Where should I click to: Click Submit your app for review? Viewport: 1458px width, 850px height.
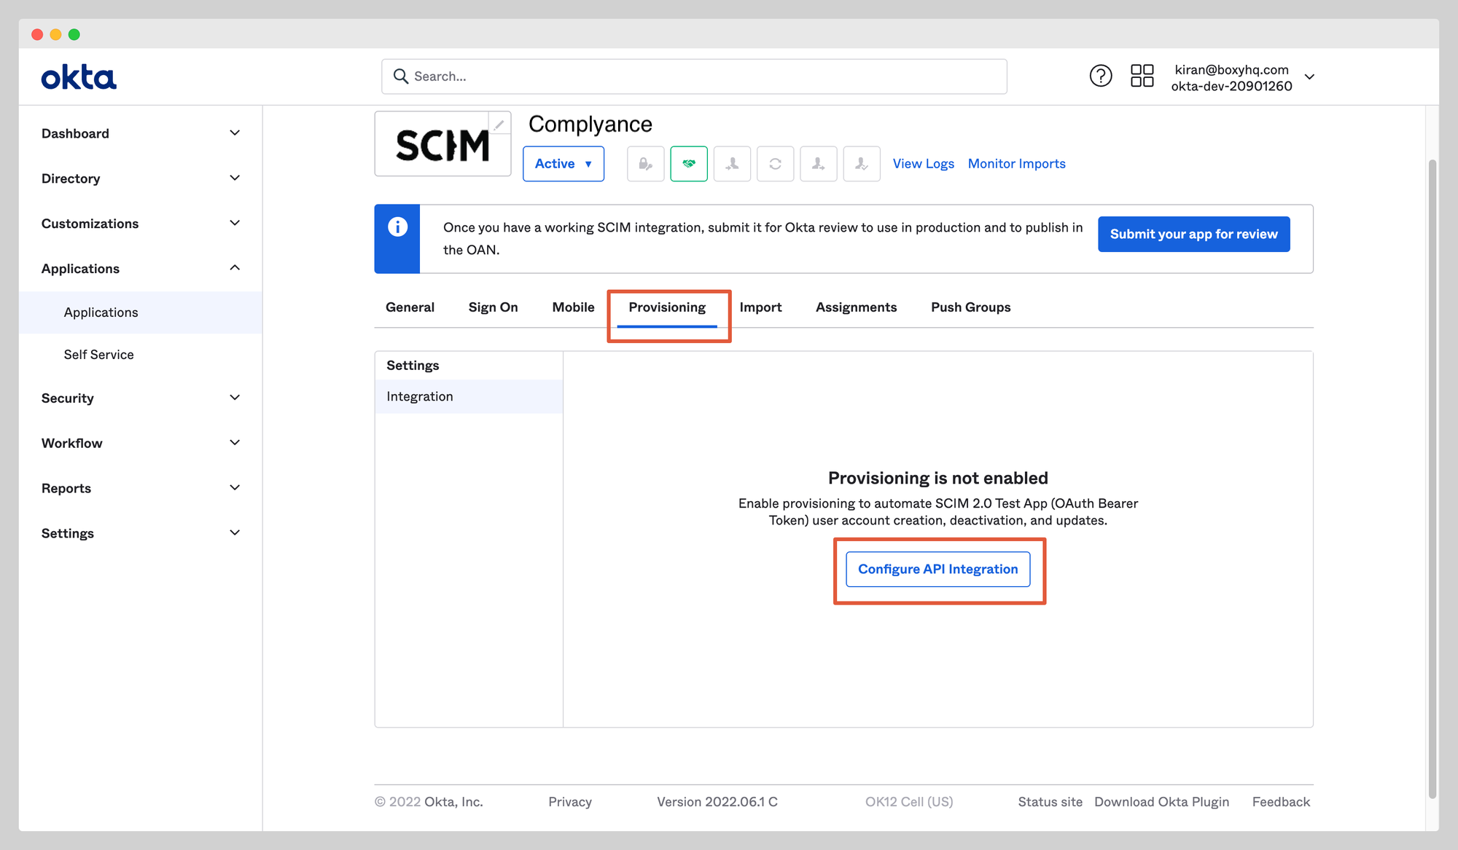(1193, 234)
